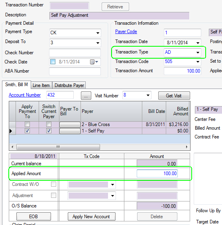Switch to the Line Item tab
This screenshot has height=225, width=222.
tap(41, 85)
